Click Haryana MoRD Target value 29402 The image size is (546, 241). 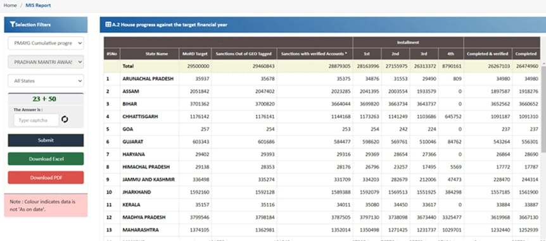pos(202,154)
